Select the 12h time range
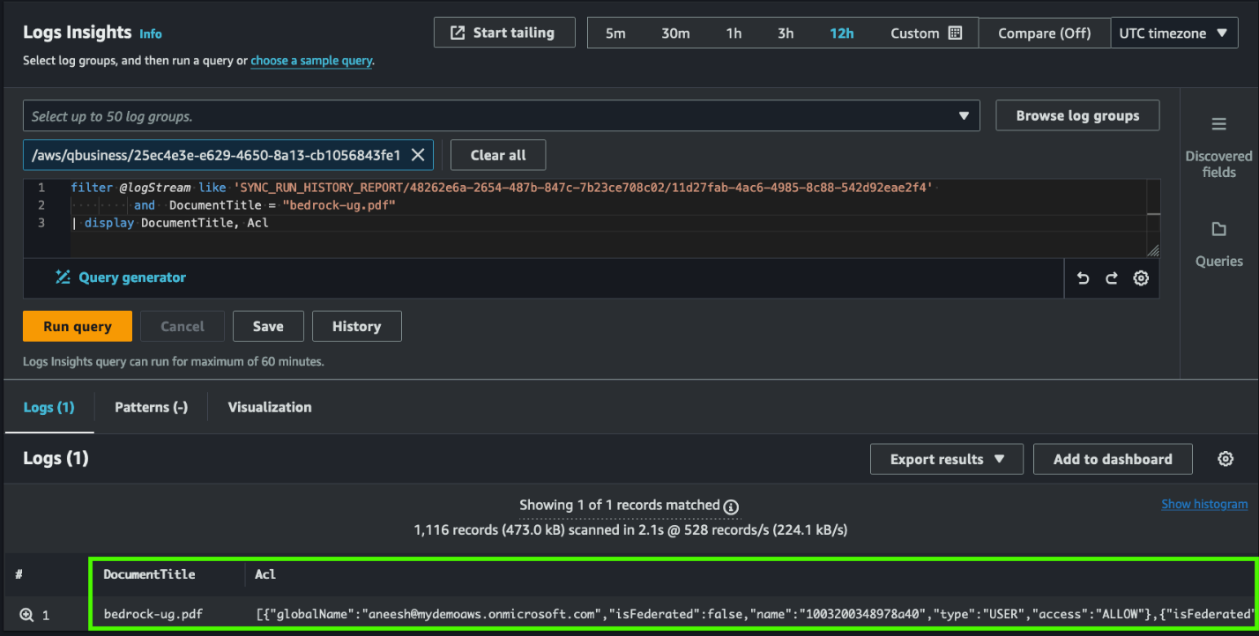Screen dimensions: 1259x636 pyautogui.click(x=842, y=33)
